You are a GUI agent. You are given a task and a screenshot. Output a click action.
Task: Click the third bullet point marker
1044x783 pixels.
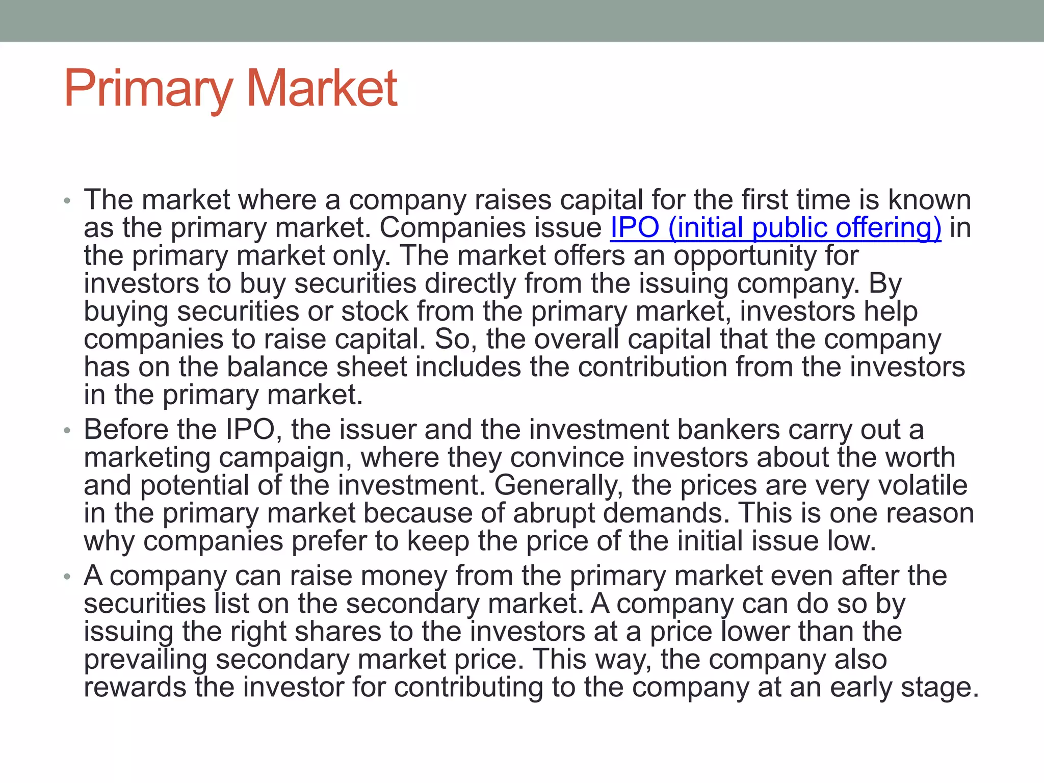tap(67, 577)
